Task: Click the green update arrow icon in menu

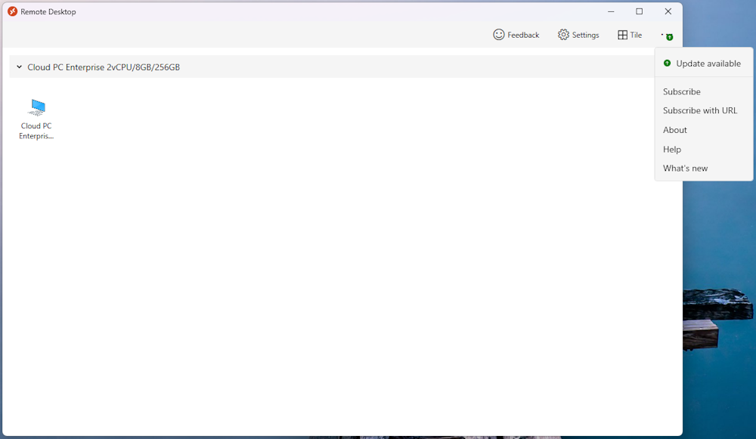Action: tap(667, 63)
